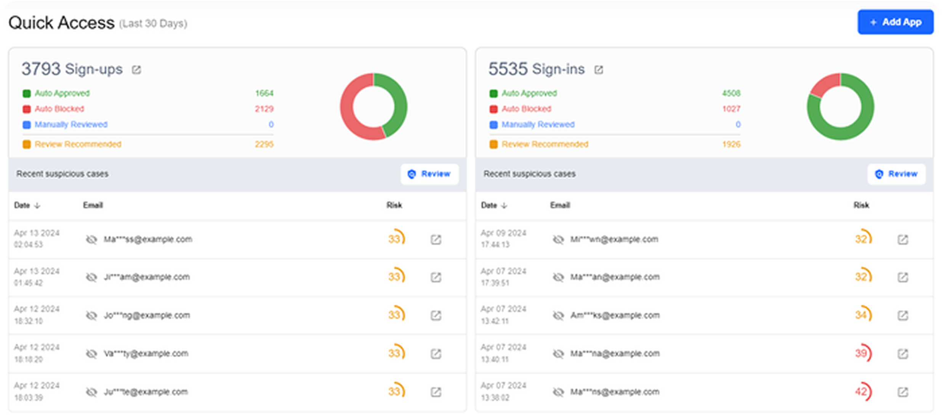The image size is (942, 418).
Task: Open details for the Jo***ng@example.com case
Action: 436,316
